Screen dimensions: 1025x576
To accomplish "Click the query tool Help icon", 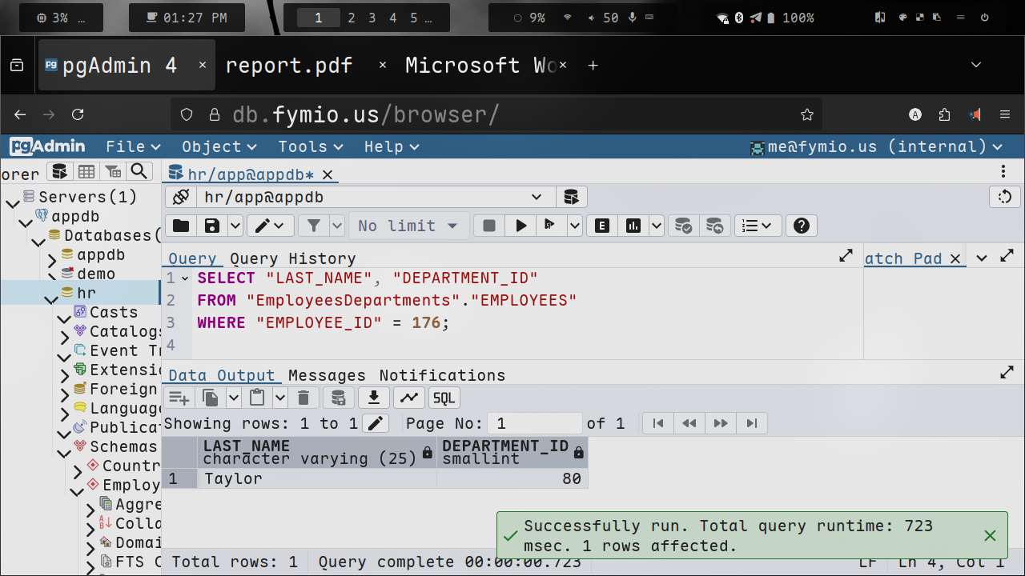I will point(801,226).
